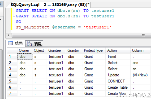Select row header number 4

tap(12, 75)
